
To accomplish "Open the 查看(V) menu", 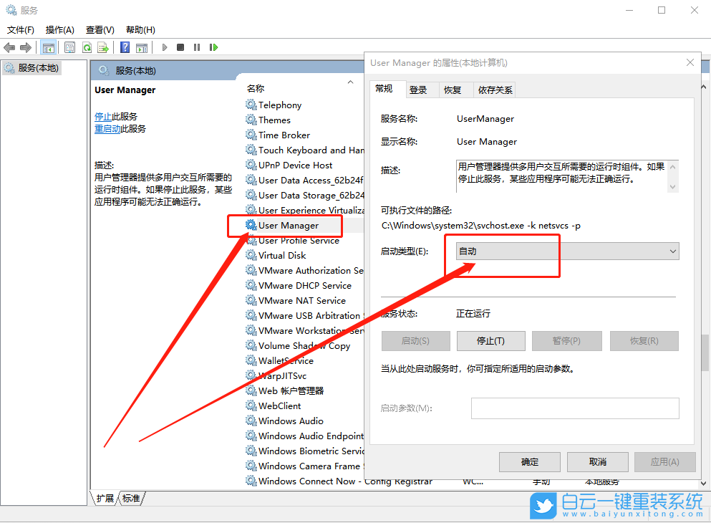I will tap(100, 29).
